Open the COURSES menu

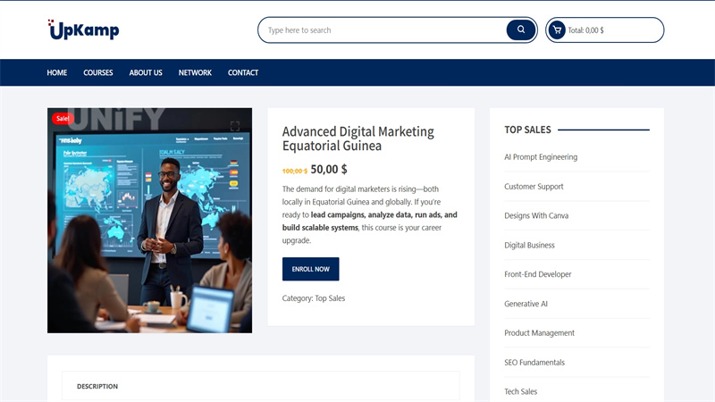[x=98, y=72]
